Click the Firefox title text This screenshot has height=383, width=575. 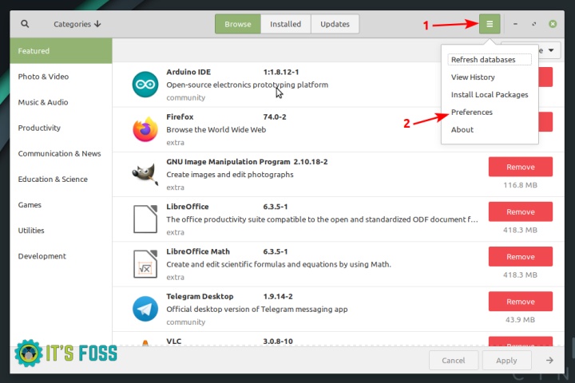(180, 117)
